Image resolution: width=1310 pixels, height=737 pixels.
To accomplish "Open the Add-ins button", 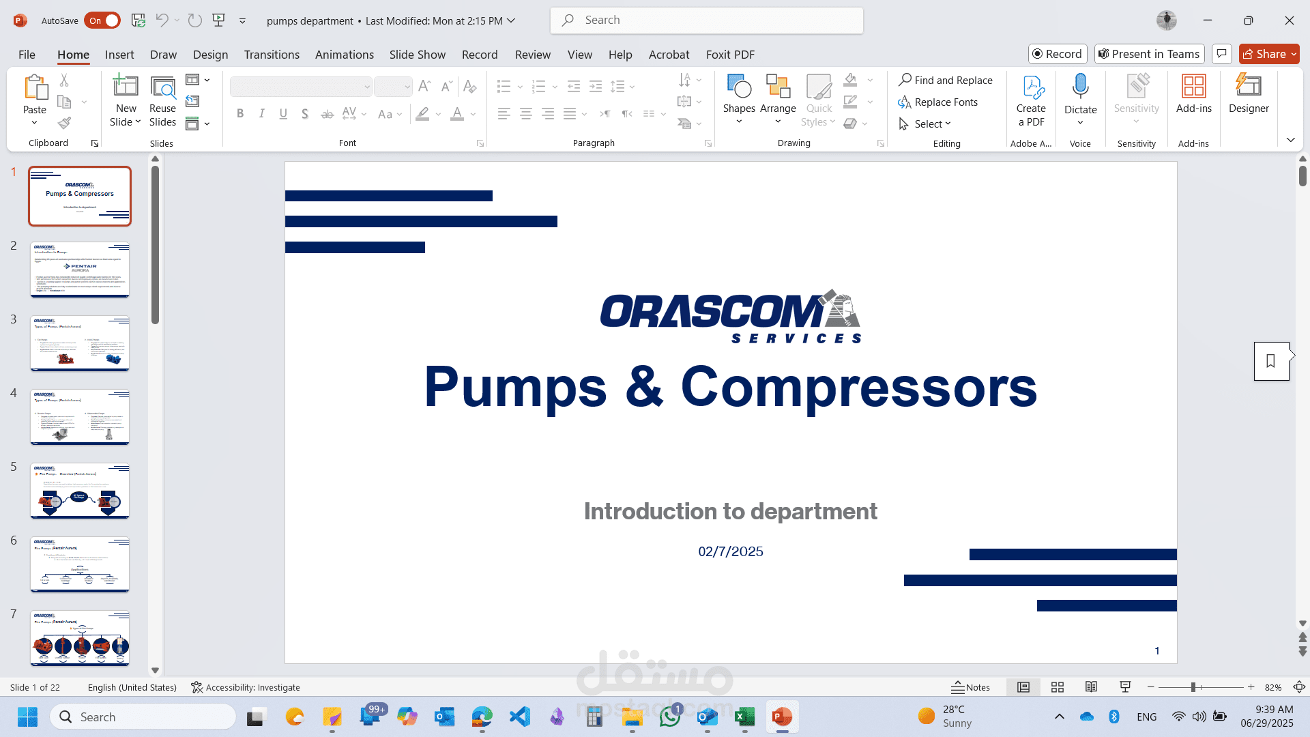I will click(x=1194, y=93).
